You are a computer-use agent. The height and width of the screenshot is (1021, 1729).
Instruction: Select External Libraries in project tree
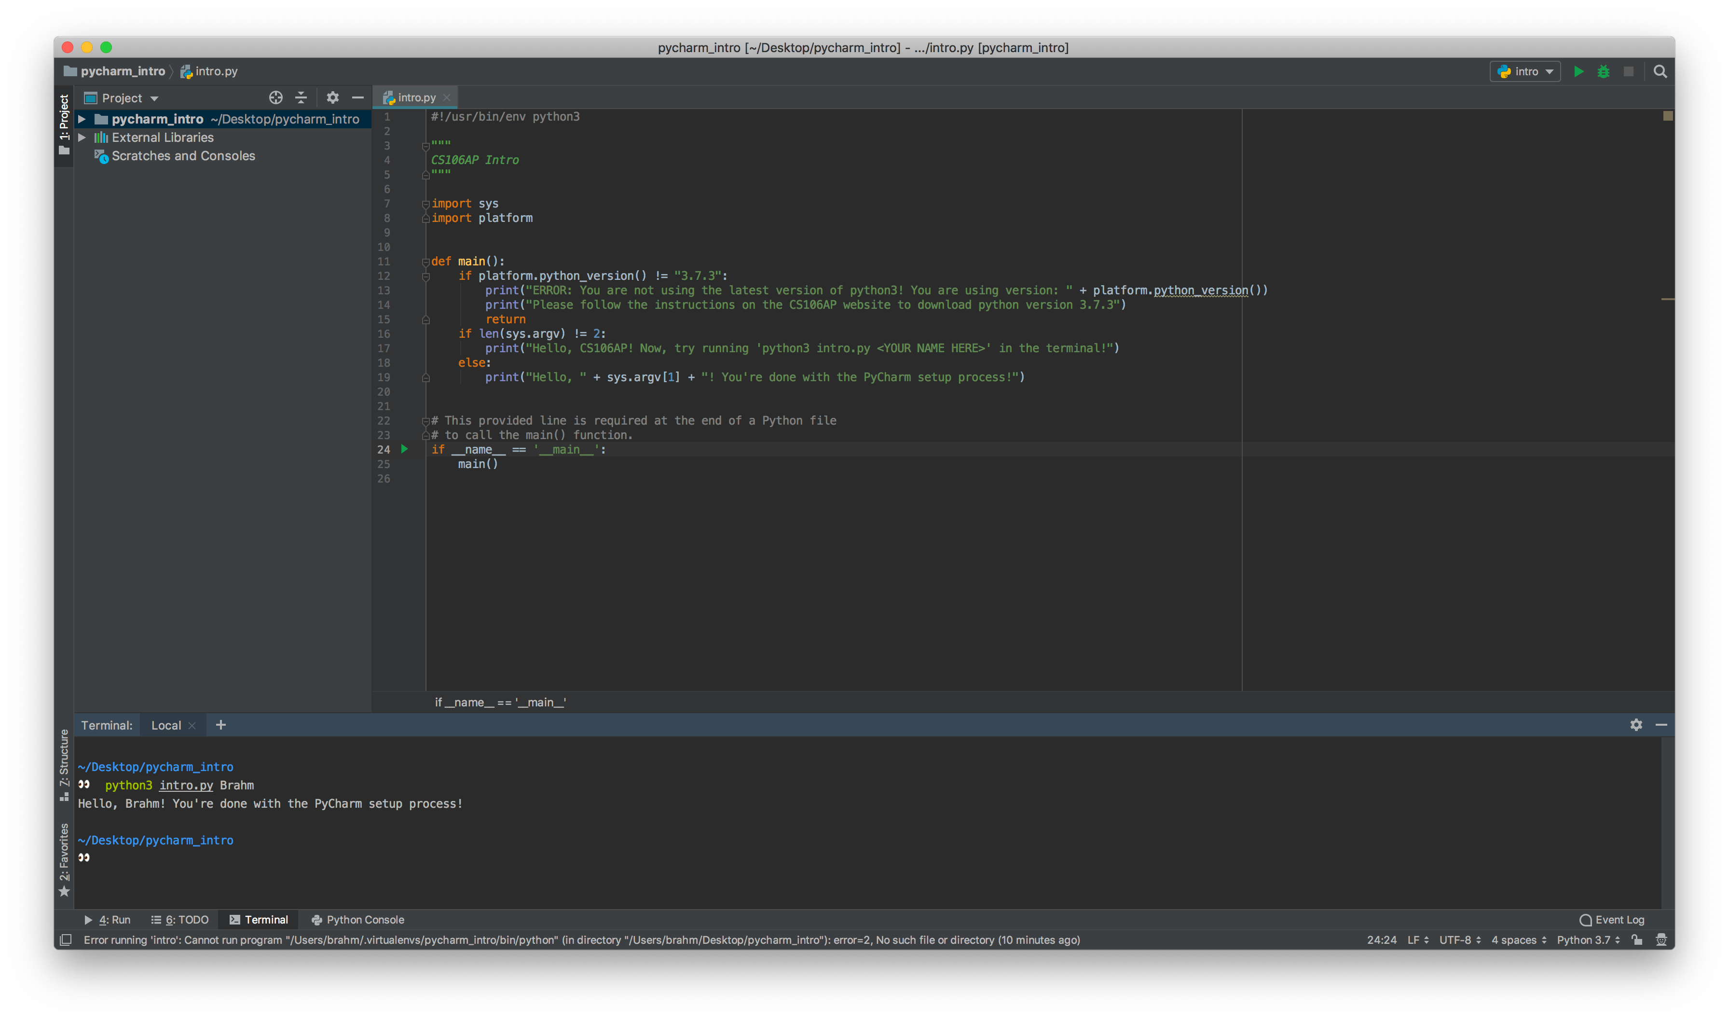pos(162,138)
